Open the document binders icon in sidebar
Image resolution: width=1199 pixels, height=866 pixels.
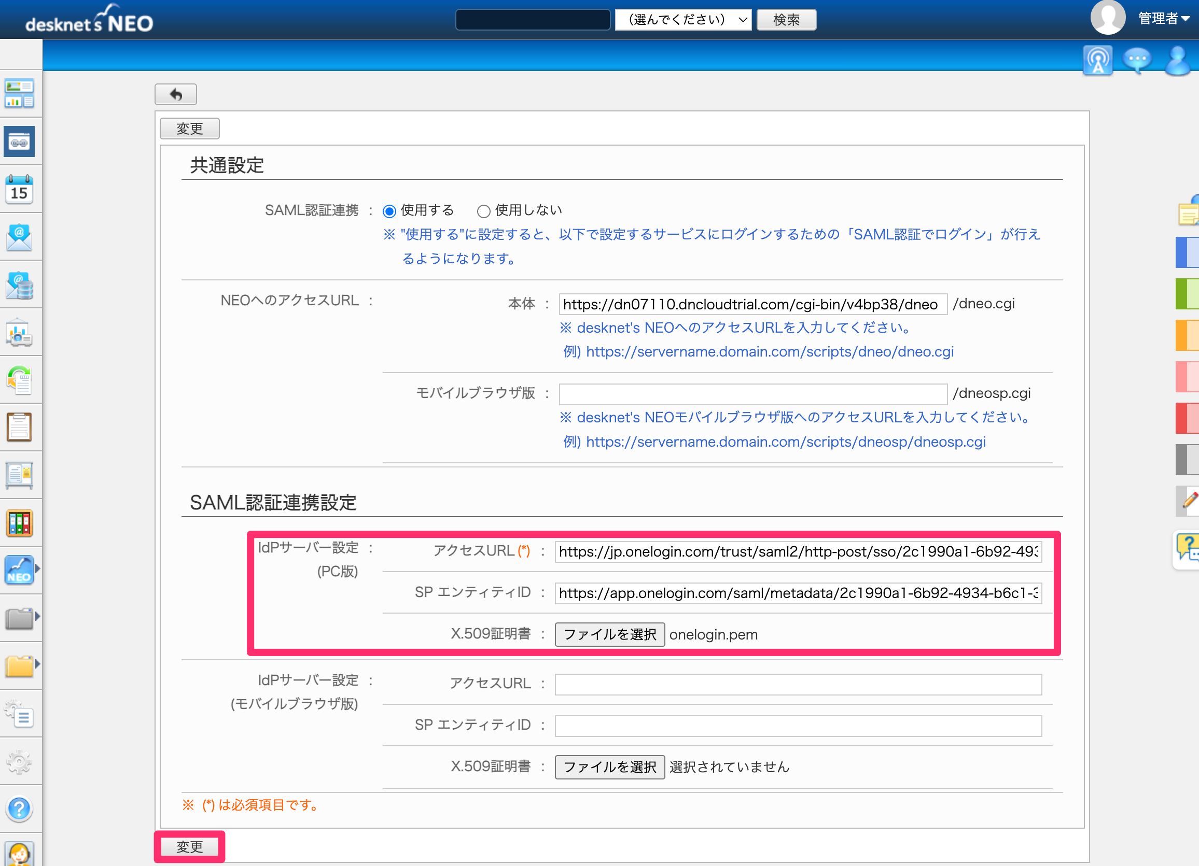tap(20, 522)
